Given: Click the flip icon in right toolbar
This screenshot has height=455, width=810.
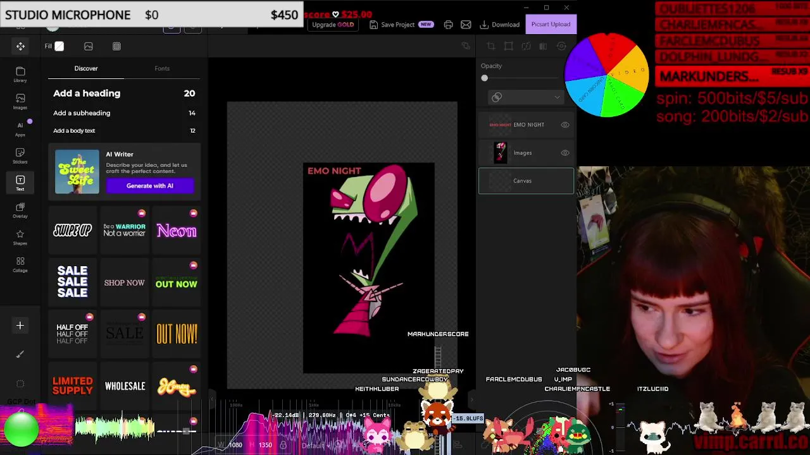Looking at the screenshot, I should click(526, 46).
